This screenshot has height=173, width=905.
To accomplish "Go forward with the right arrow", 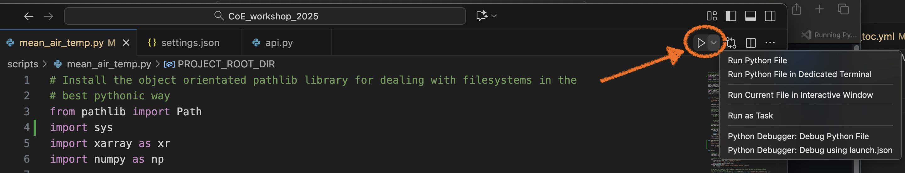I will (x=48, y=16).
